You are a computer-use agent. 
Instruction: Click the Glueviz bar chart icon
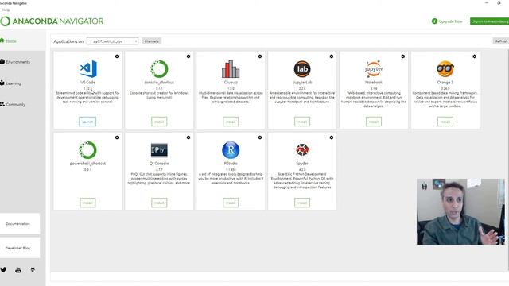(x=231, y=69)
